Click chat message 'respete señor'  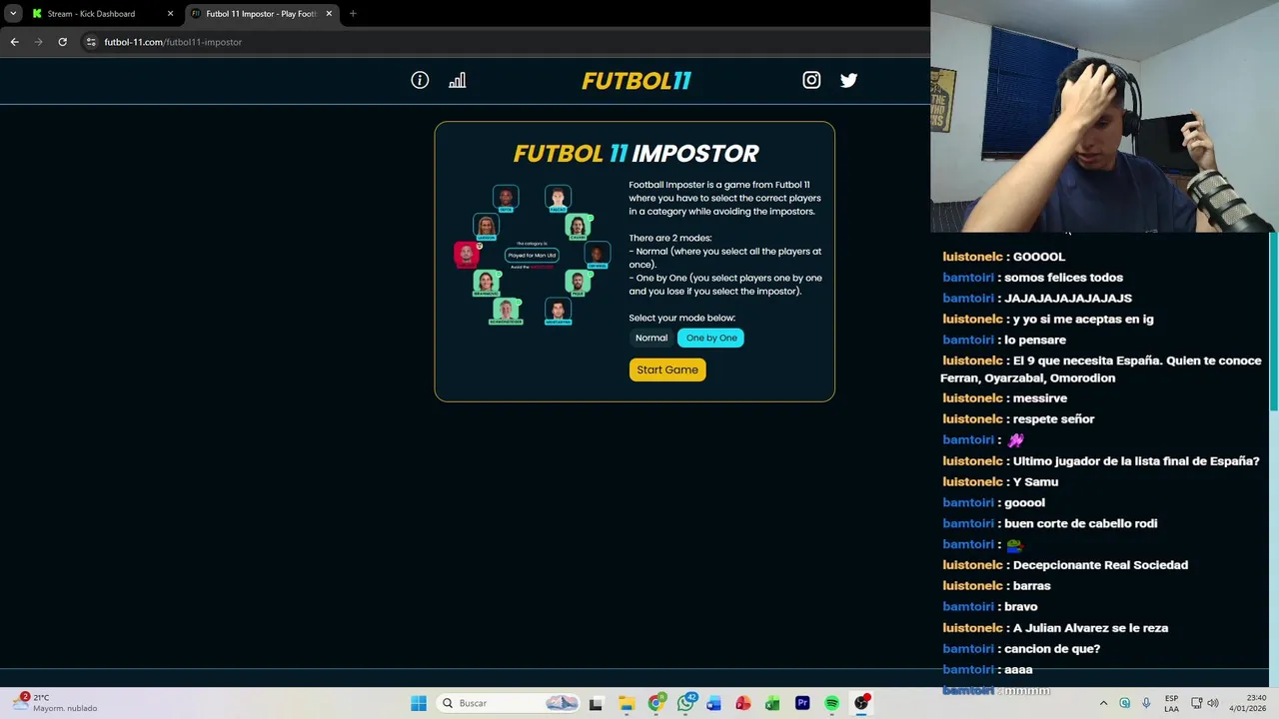tap(1053, 419)
